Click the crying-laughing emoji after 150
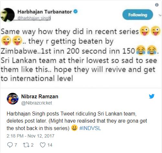Screen dimensions: 162x153 pos(141,50)
